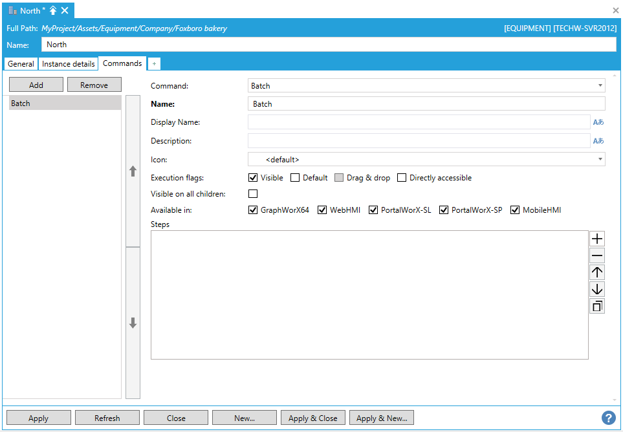Screen dimensions: 623x432
Task: Select the Batch item in command list
Action: pyautogui.click(x=65, y=103)
